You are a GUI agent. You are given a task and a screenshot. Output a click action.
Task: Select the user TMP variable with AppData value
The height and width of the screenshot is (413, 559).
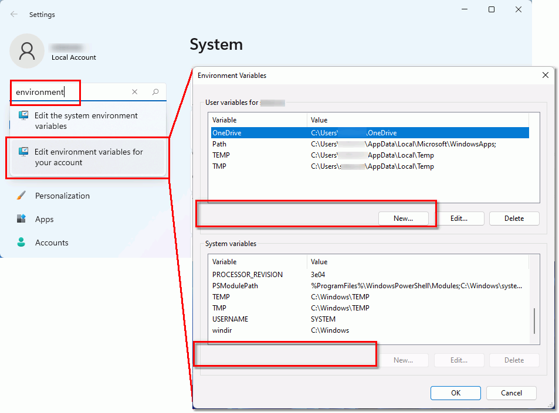click(370, 166)
